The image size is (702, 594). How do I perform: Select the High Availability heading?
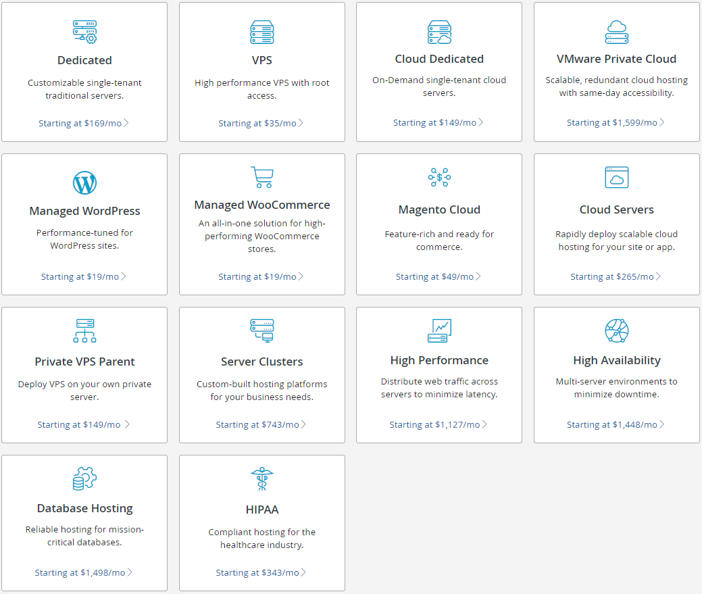(x=616, y=360)
